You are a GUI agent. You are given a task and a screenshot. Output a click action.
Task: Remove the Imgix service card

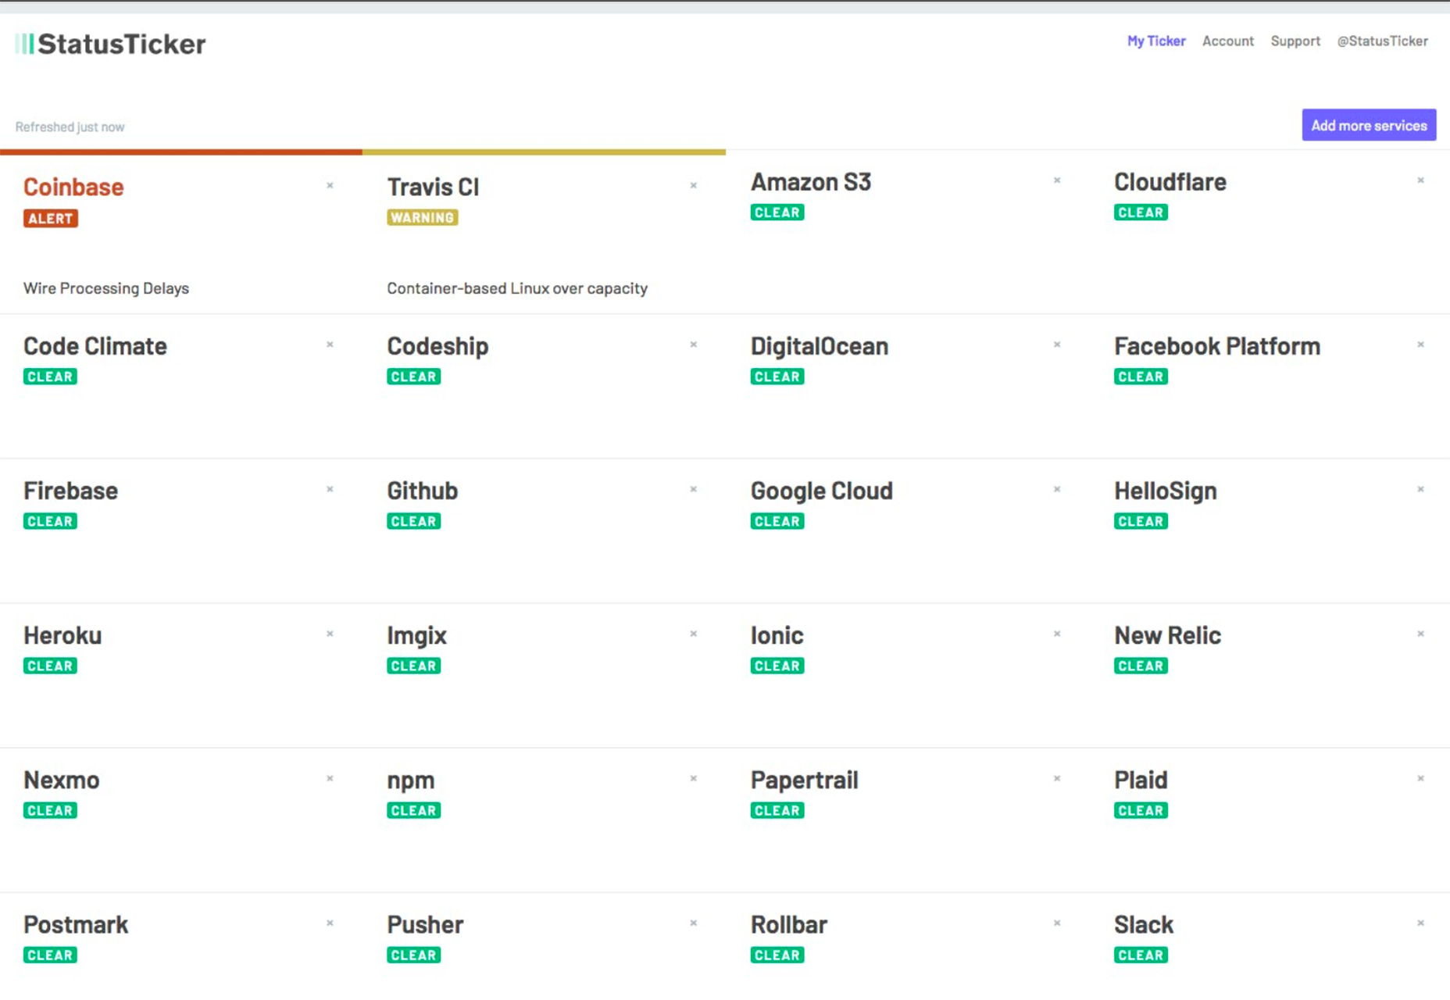click(x=693, y=634)
